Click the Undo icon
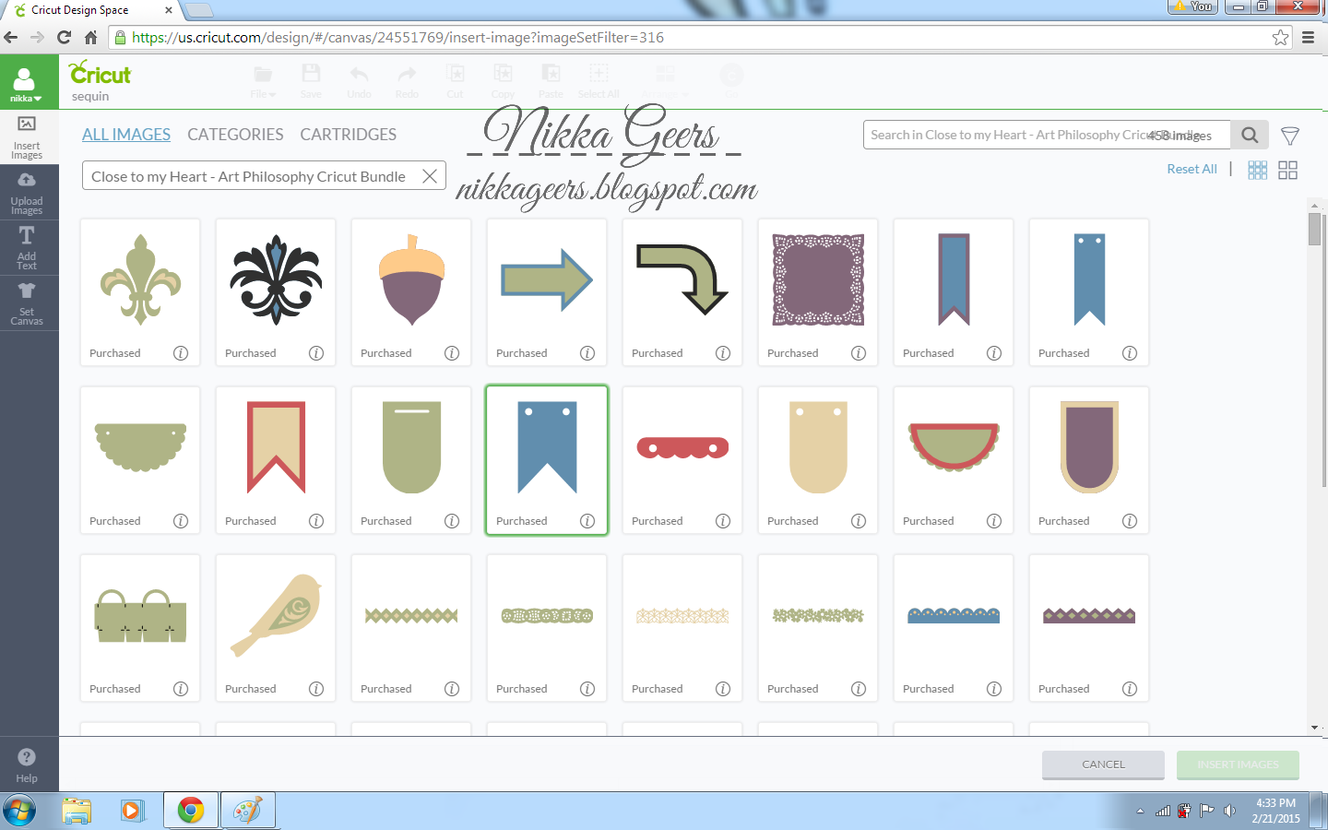This screenshot has height=830, width=1328. [359, 81]
